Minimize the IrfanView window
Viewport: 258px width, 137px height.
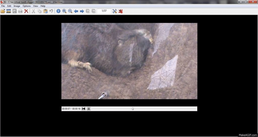[x=241, y=2]
